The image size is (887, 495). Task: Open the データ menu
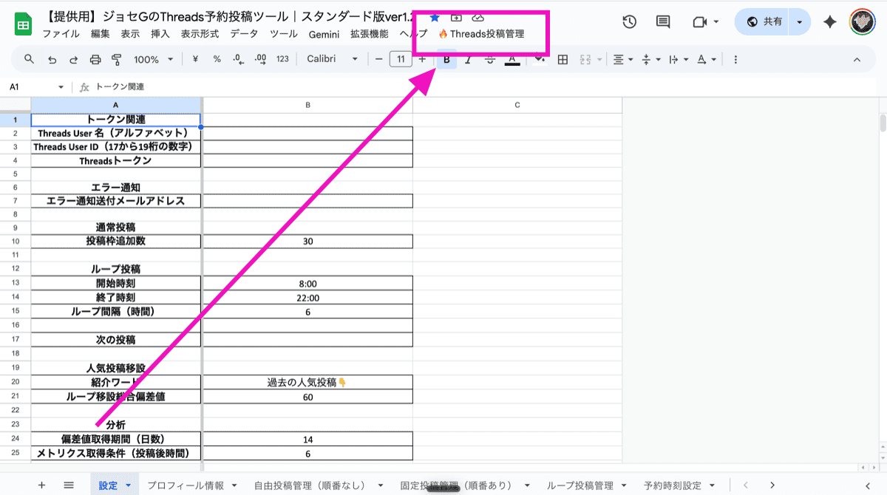pos(245,34)
